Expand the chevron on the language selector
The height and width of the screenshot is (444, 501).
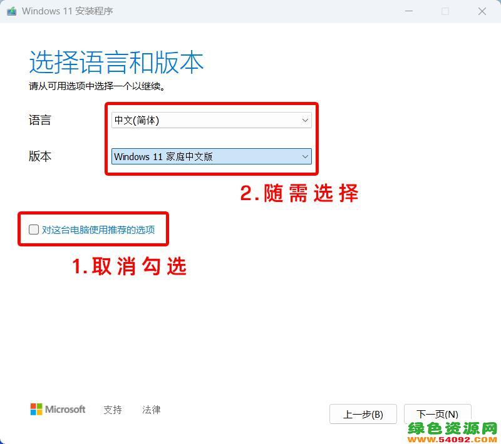coord(305,120)
